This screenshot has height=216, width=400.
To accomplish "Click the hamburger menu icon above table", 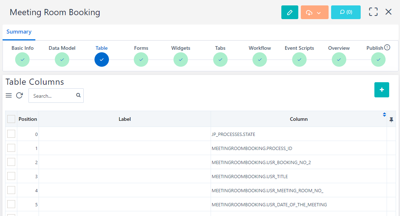I will pyautogui.click(x=9, y=96).
